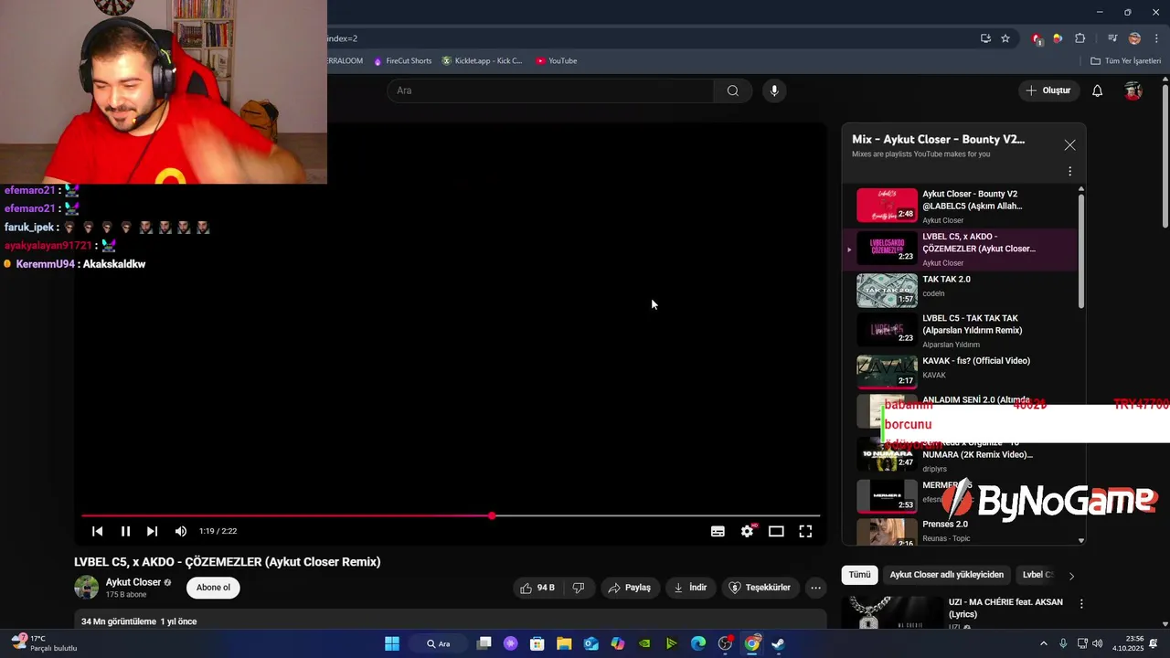1170x658 pixels.
Task: Open Task View on taskbar
Action: pos(484,643)
